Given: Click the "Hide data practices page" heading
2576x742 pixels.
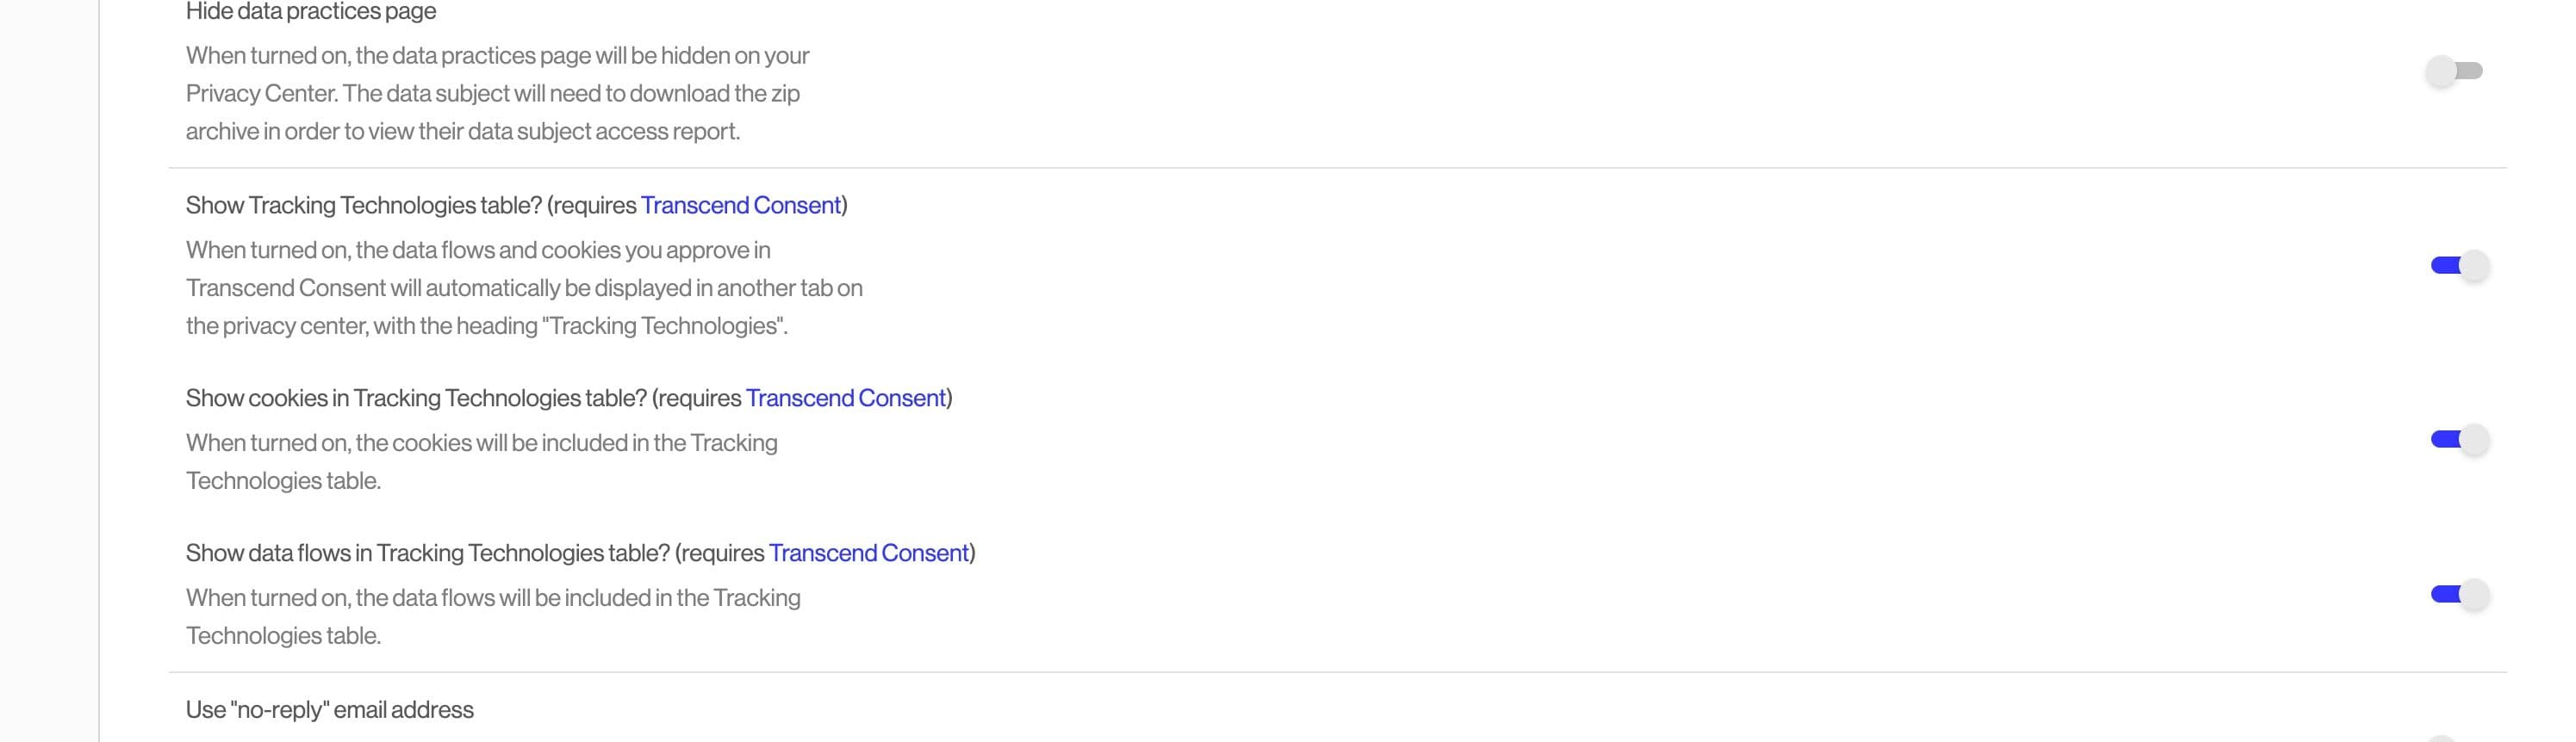Looking at the screenshot, I should click(x=311, y=12).
